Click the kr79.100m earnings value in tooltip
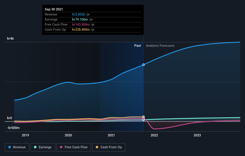Viewport: 245px width, 156px height. coord(80,19)
